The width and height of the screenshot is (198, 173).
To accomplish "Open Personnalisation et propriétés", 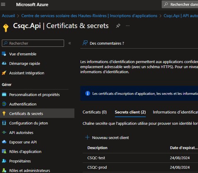I will coord(34,95).
